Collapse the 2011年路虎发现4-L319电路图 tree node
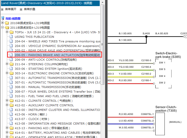The height and width of the screenshot is (138, 187). 2,27
